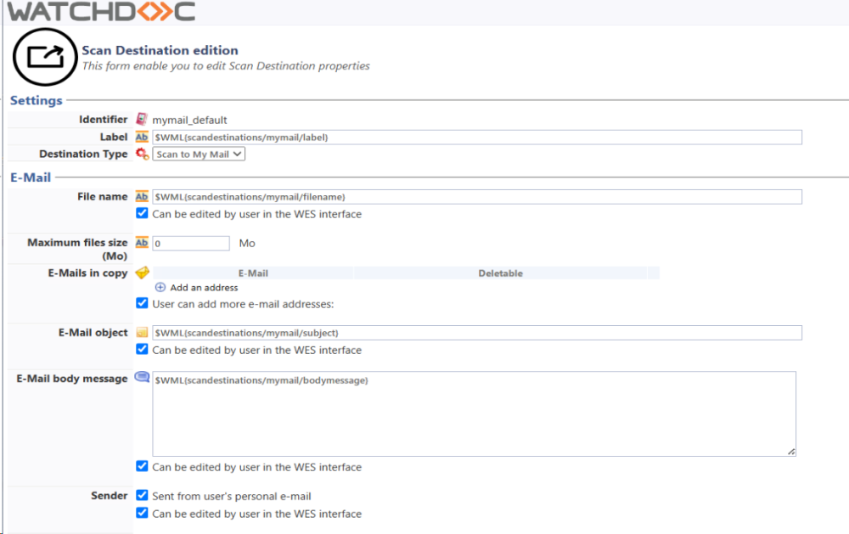The height and width of the screenshot is (534, 849).
Task: Click the Maximum files size field
Action: pyautogui.click(x=191, y=243)
